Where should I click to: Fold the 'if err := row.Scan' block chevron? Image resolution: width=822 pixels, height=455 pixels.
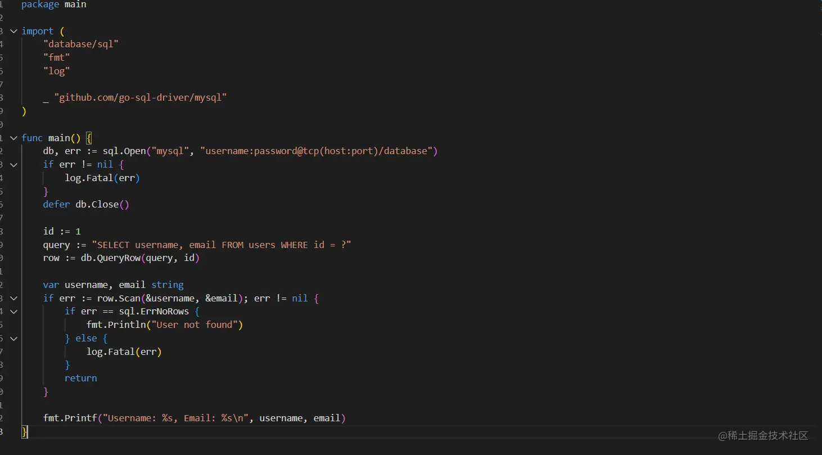click(x=13, y=298)
